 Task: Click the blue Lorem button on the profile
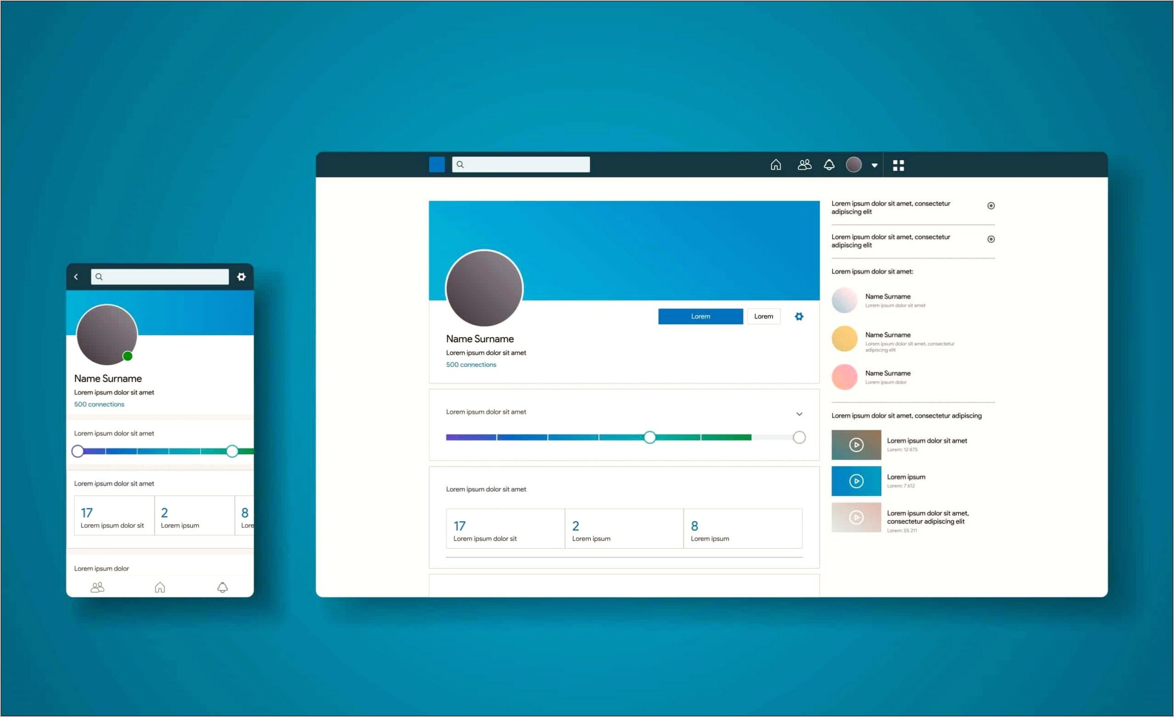699,316
